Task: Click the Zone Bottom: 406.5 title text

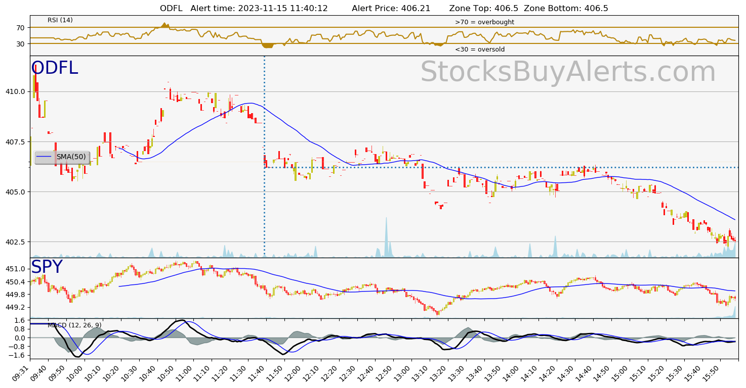Action: (566, 9)
